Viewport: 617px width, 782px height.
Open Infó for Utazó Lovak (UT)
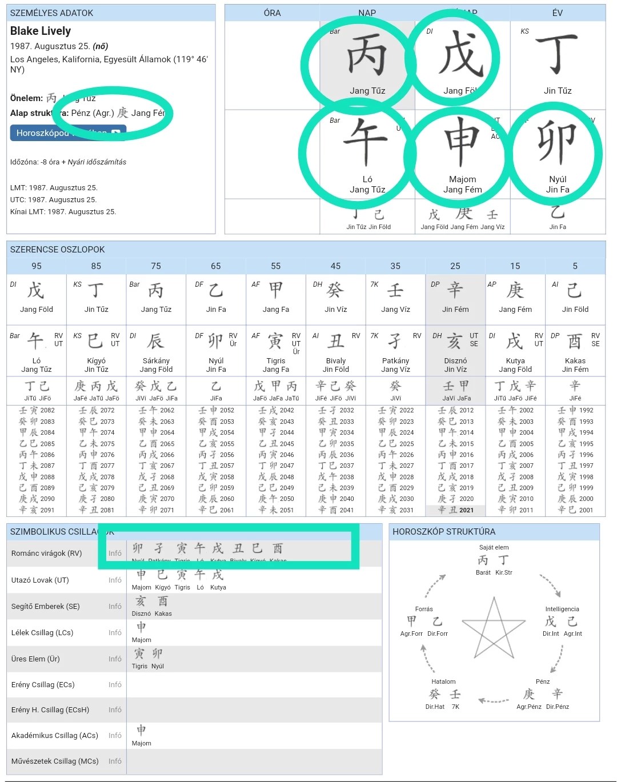(x=115, y=580)
